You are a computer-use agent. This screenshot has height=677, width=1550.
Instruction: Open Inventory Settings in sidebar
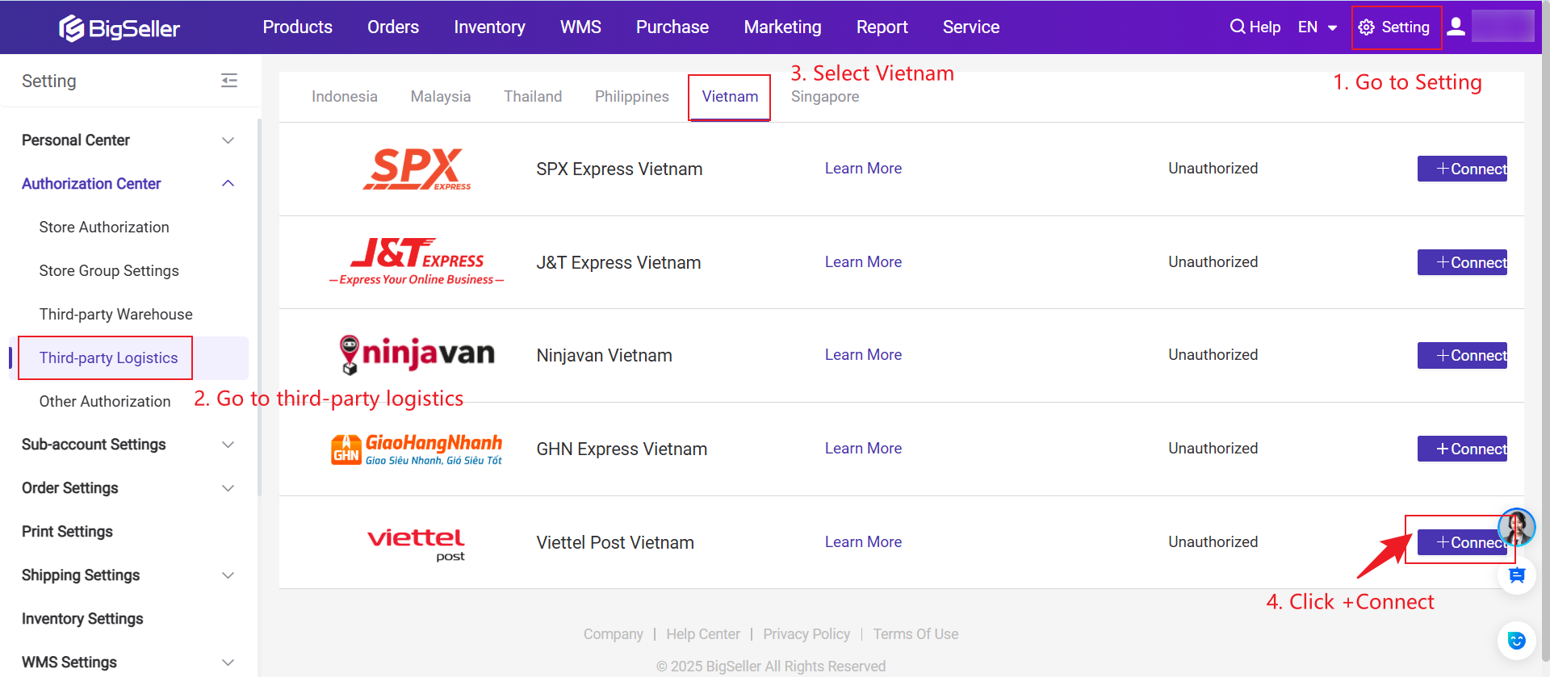pos(82,619)
